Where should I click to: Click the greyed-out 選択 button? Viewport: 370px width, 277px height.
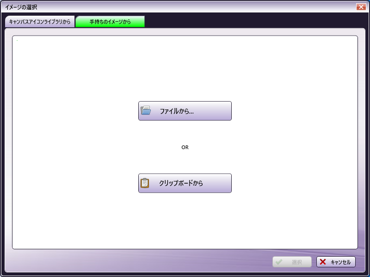pos(292,262)
